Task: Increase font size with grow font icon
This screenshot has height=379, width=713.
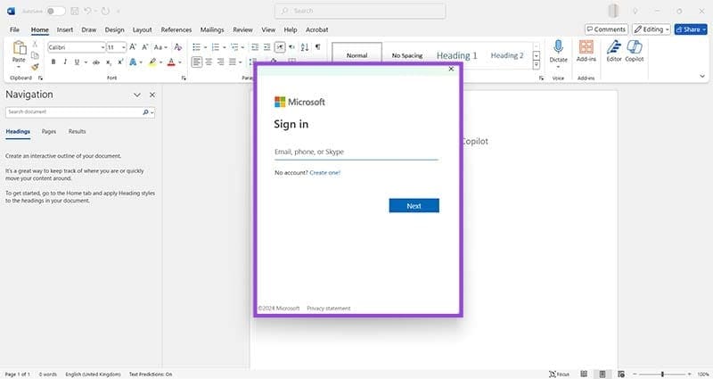Action: (133, 47)
